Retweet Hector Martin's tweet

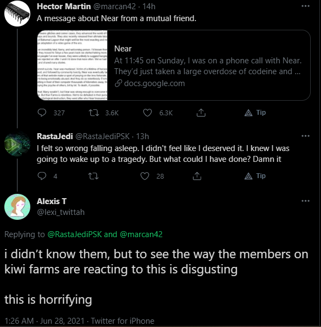[x=94, y=113]
